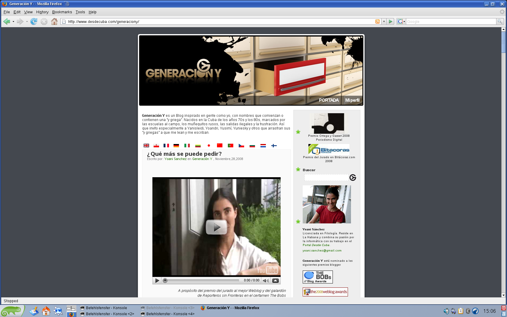This screenshot has height=317, width=507.
Task: Open the address bar history dropdown
Action: tap(384, 21)
